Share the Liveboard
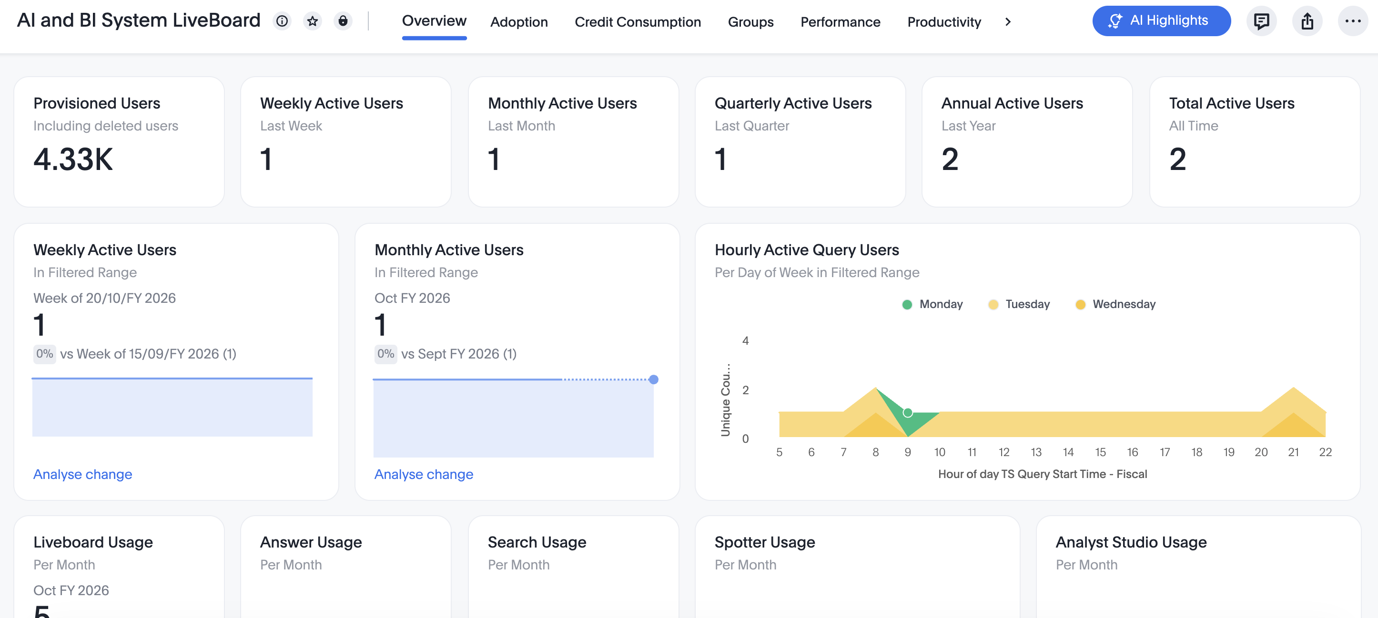Screen dimensions: 1378x618 pos(1307,21)
